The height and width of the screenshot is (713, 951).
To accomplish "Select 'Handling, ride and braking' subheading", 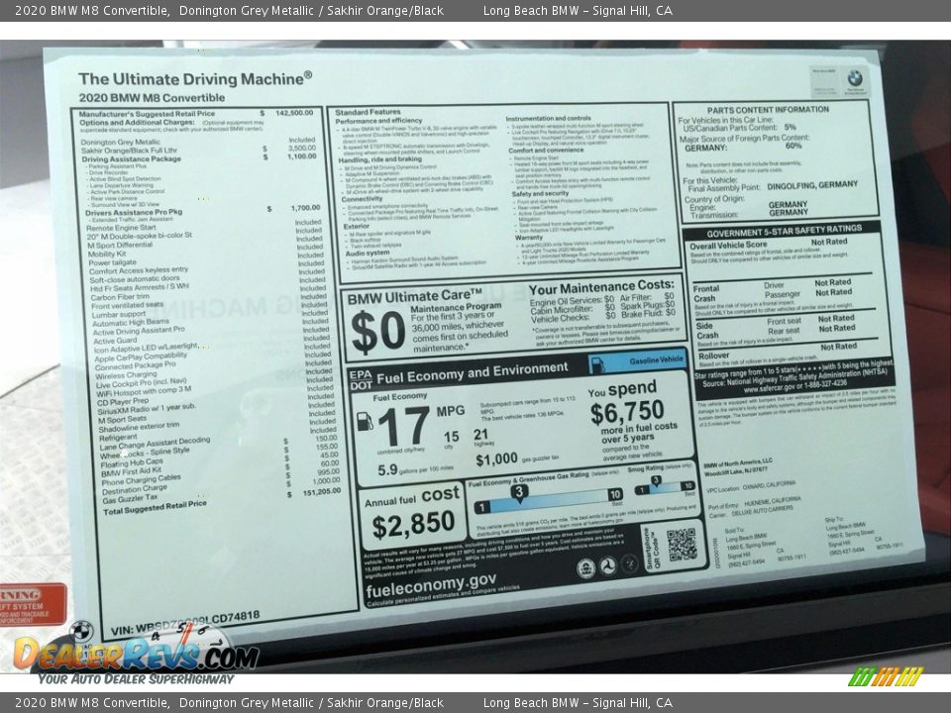I will [379, 159].
